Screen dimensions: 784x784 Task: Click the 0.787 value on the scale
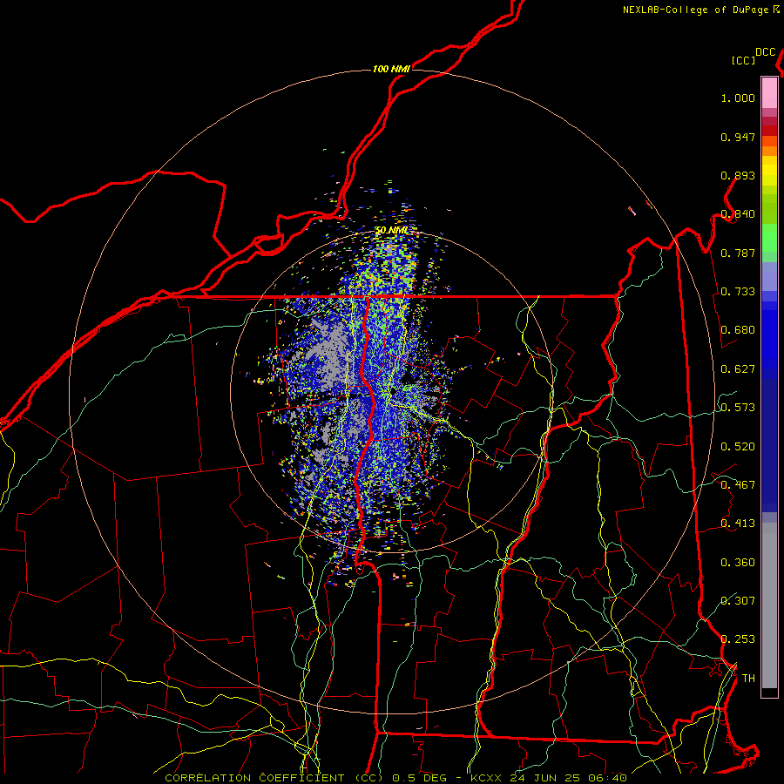point(738,253)
